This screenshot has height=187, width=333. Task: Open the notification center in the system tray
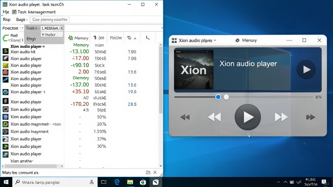(324, 182)
